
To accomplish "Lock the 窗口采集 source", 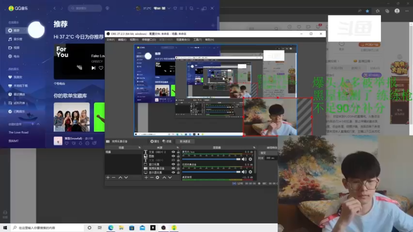I will point(178,164).
